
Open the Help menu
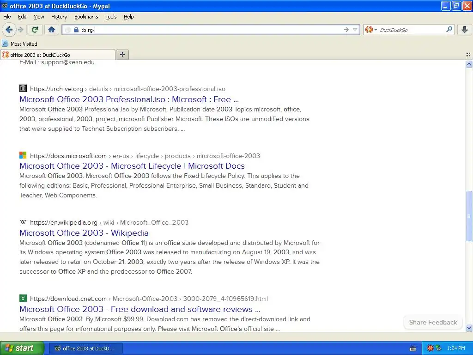128,17
